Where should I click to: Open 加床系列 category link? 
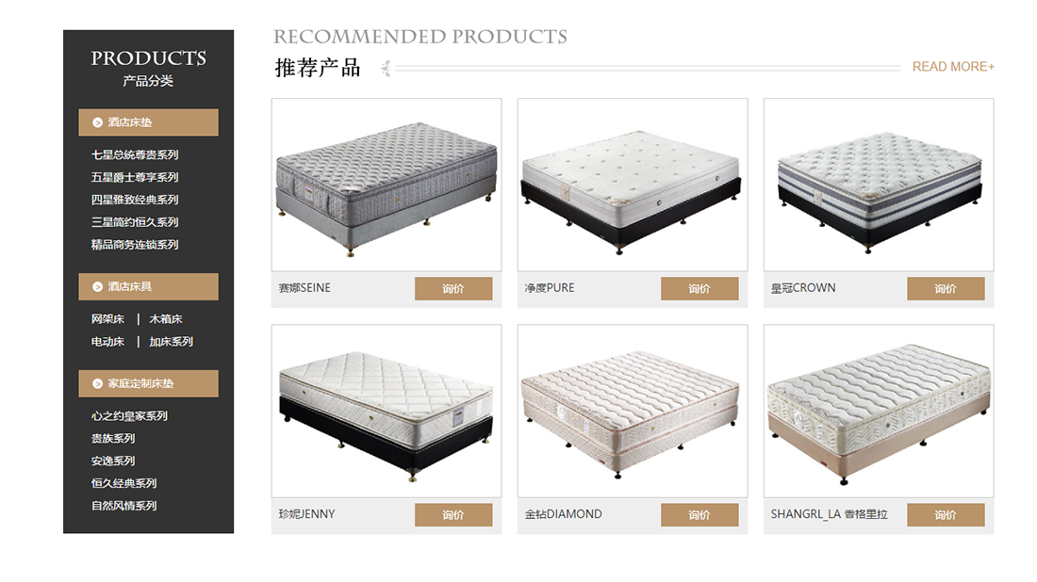coord(171,342)
